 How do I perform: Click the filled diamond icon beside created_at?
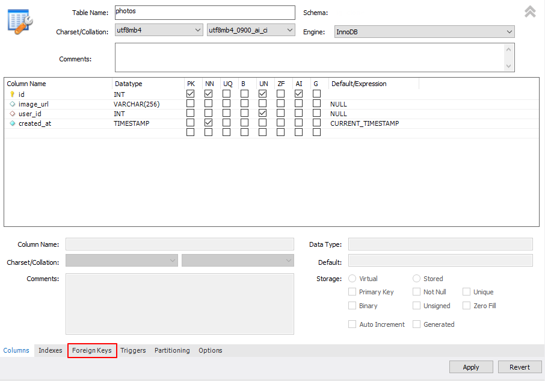(x=12, y=123)
